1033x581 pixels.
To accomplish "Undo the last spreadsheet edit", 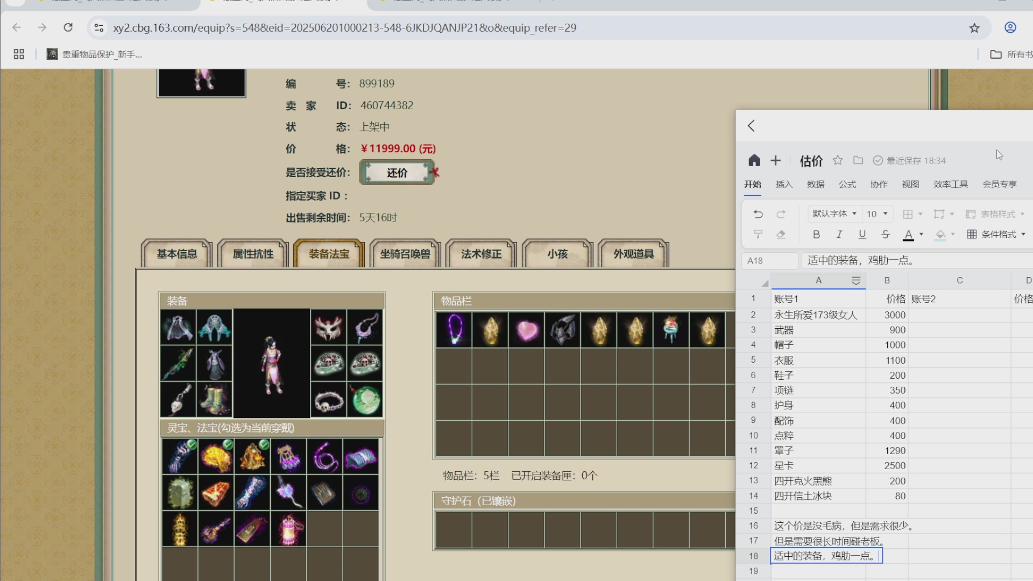I will click(x=758, y=214).
